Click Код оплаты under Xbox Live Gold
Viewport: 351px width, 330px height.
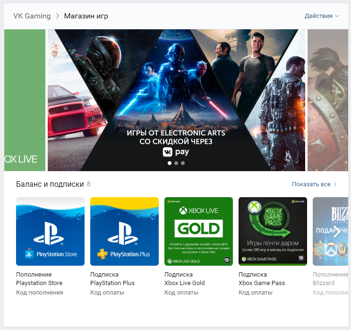[x=181, y=292]
